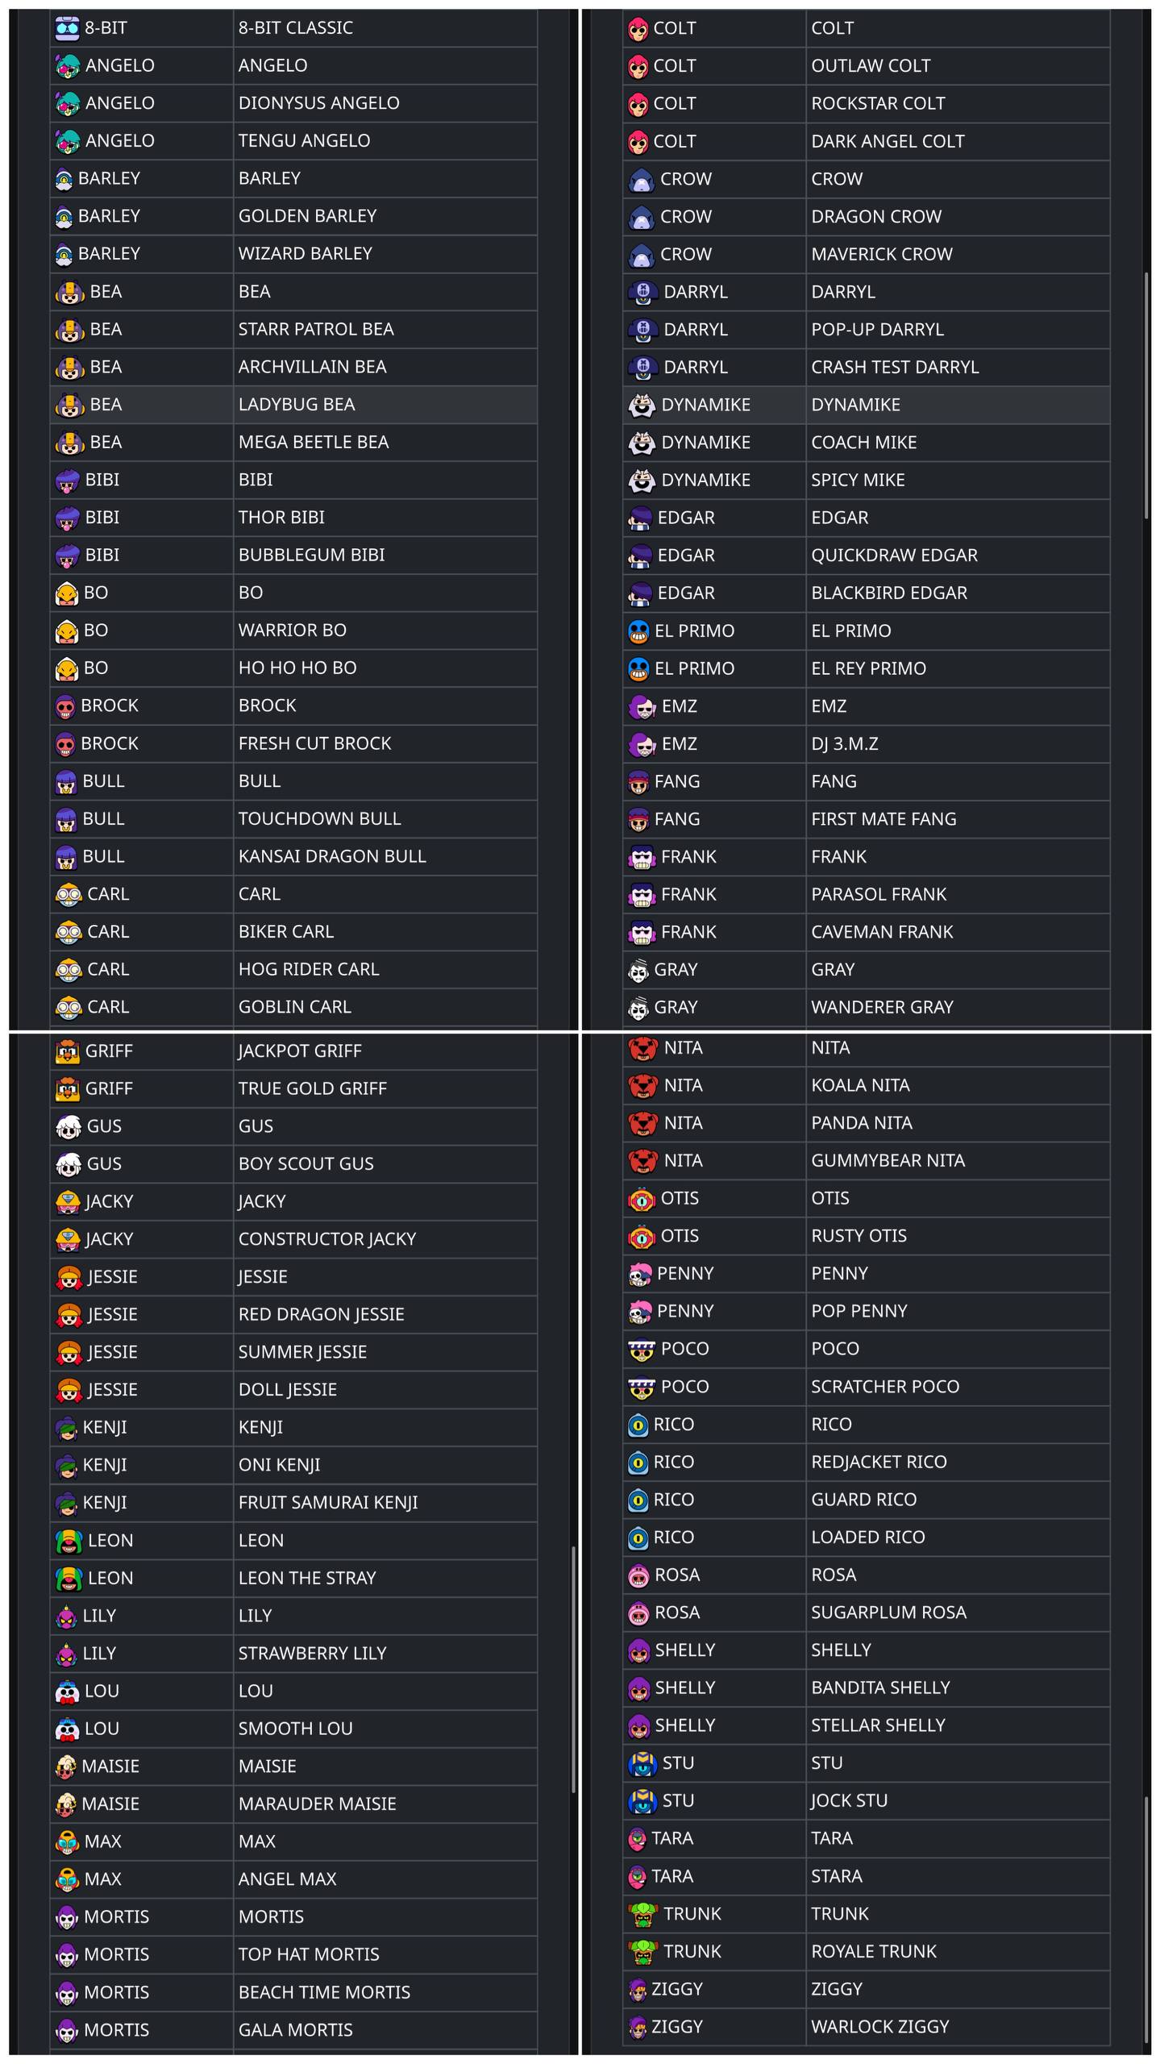Select the SUGARPLUM ROSA skin cell
Screen dimensions: 1160x2064
click(x=958, y=1612)
